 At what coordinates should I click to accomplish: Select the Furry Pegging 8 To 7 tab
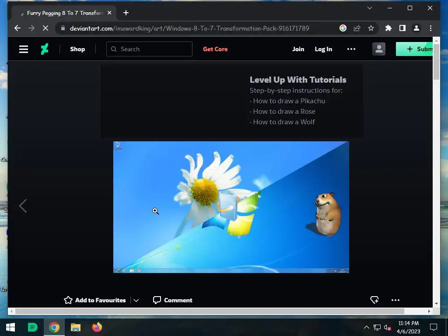coord(64,13)
